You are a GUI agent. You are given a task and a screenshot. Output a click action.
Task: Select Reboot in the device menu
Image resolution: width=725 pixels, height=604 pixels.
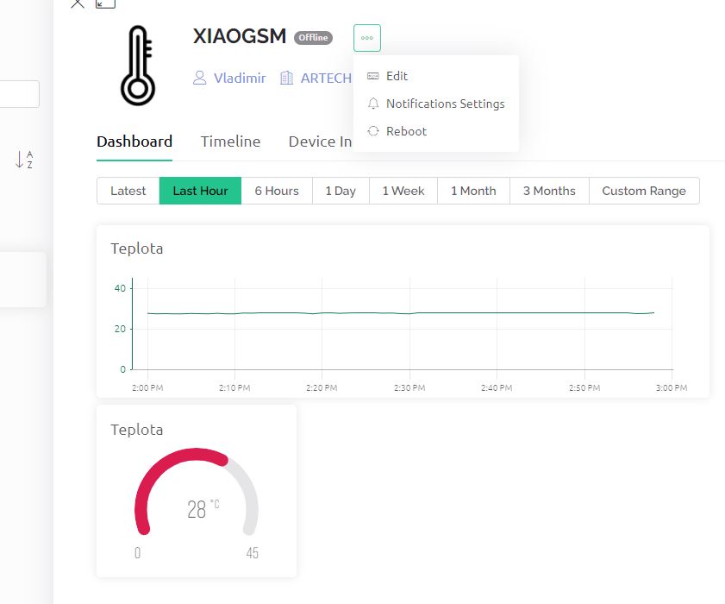coord(406,131)
